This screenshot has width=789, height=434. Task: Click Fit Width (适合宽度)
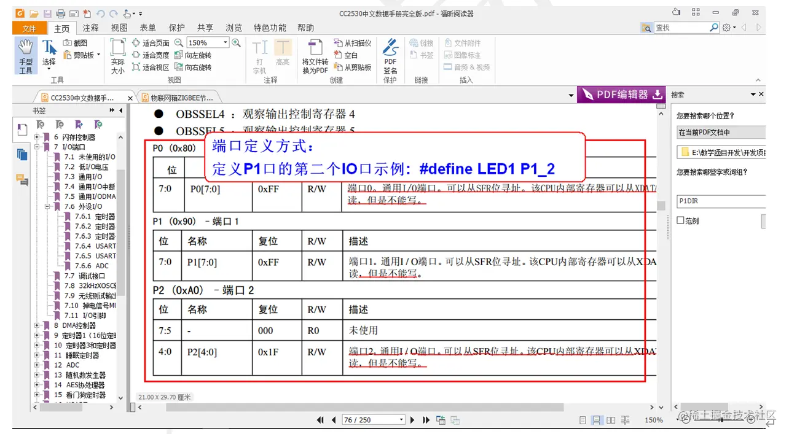[151, 55]
